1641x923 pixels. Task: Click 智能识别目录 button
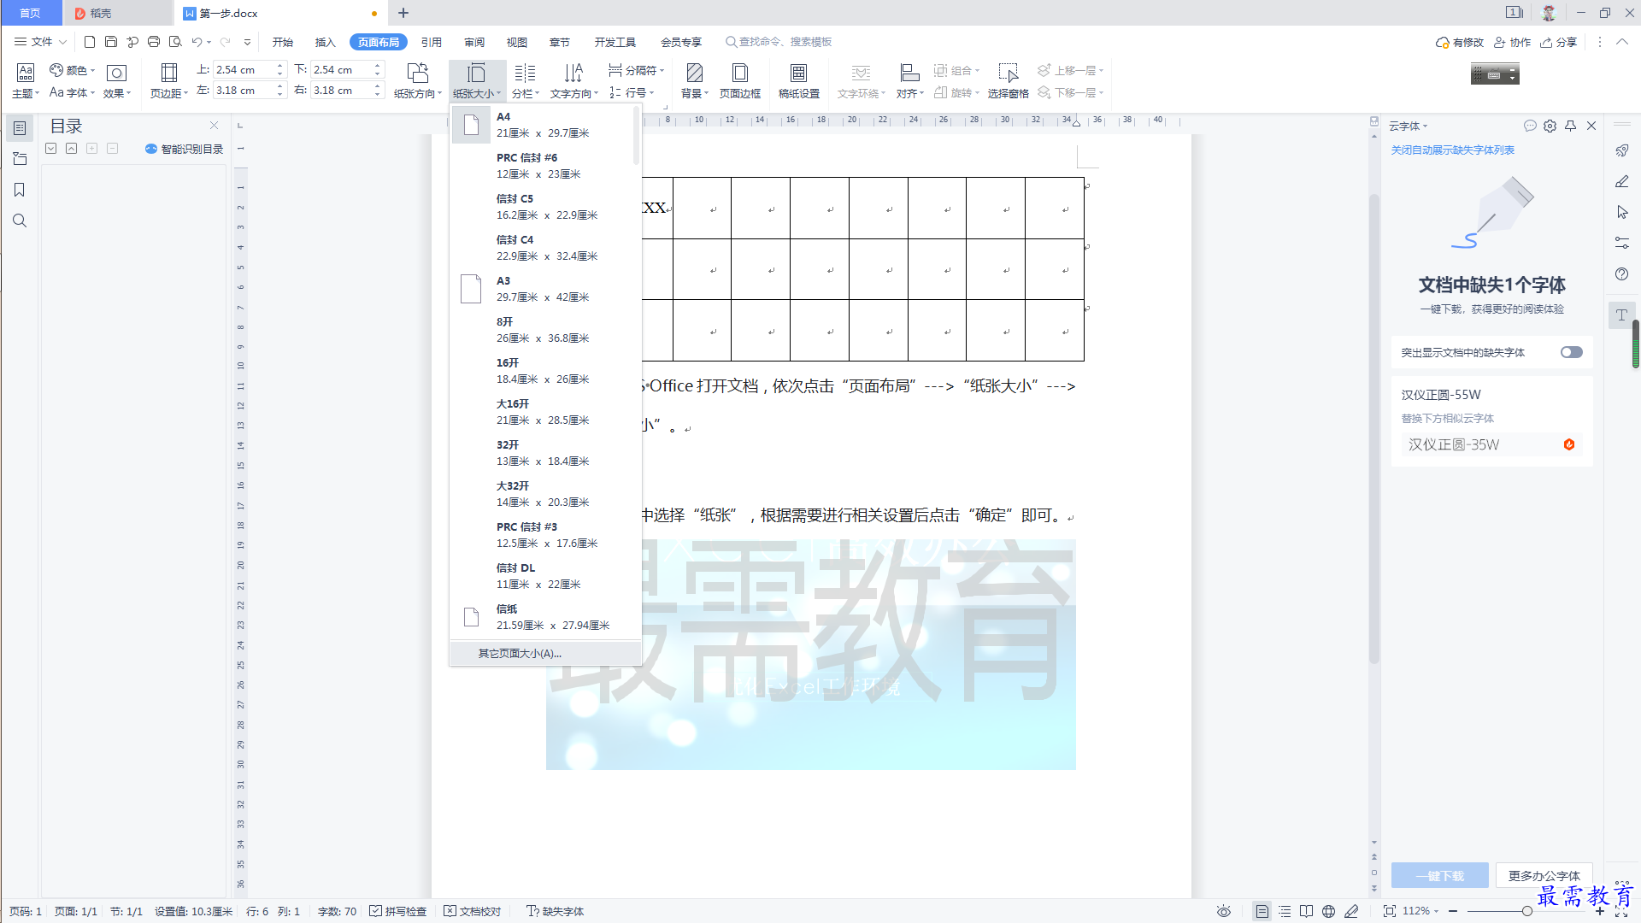[185, 149]
